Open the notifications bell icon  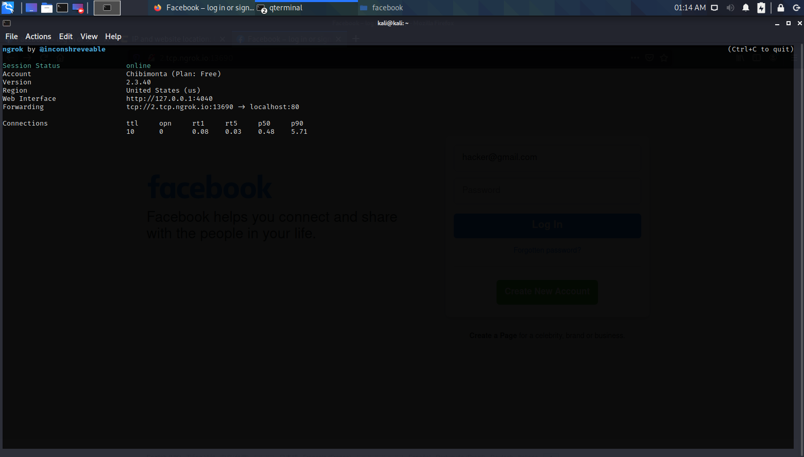tap(746, 8)
